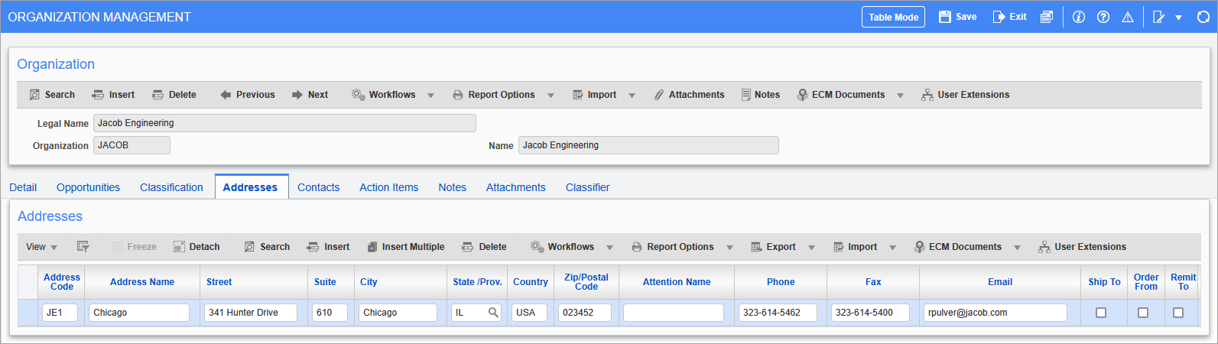1218x344 pixels.
Task: Open the Organization Workflows dropdown arrow
Action: coord(430,96)
